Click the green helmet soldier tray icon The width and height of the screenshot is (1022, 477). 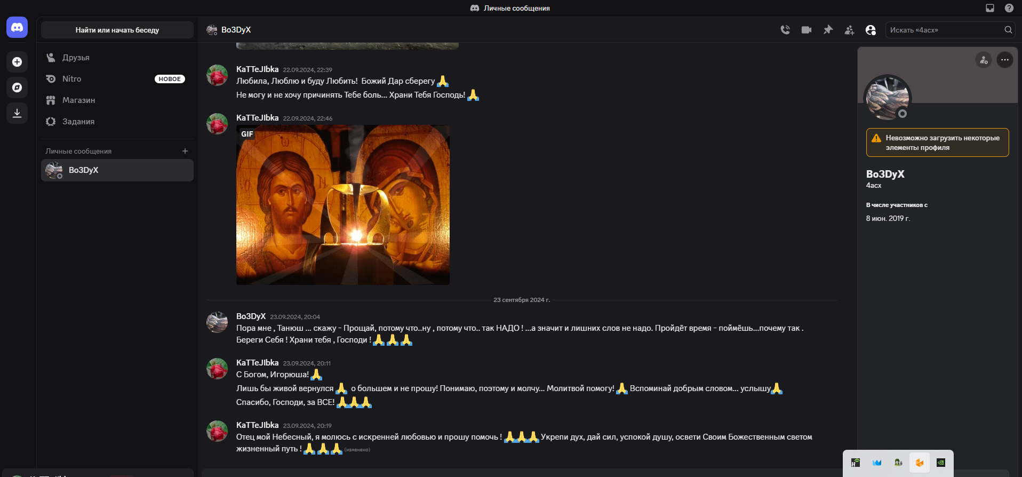898,463
